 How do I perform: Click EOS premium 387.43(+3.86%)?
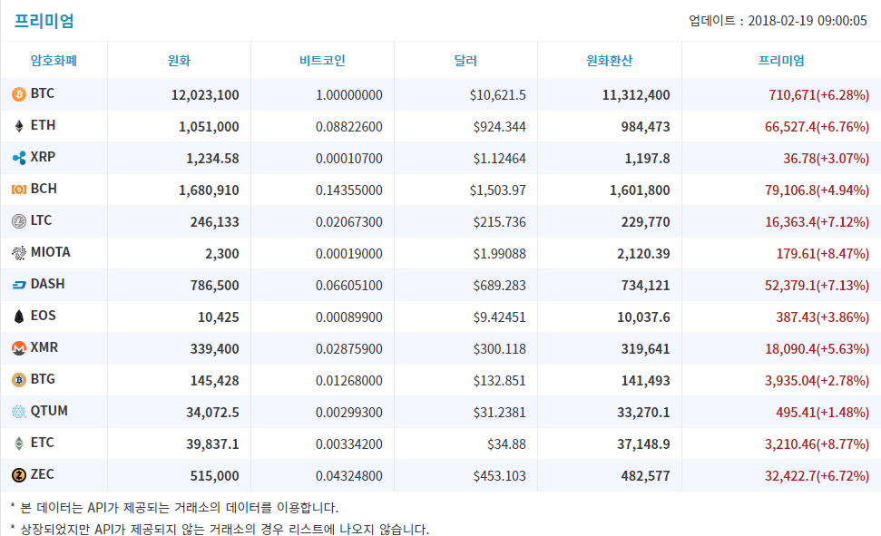point(823,317)
